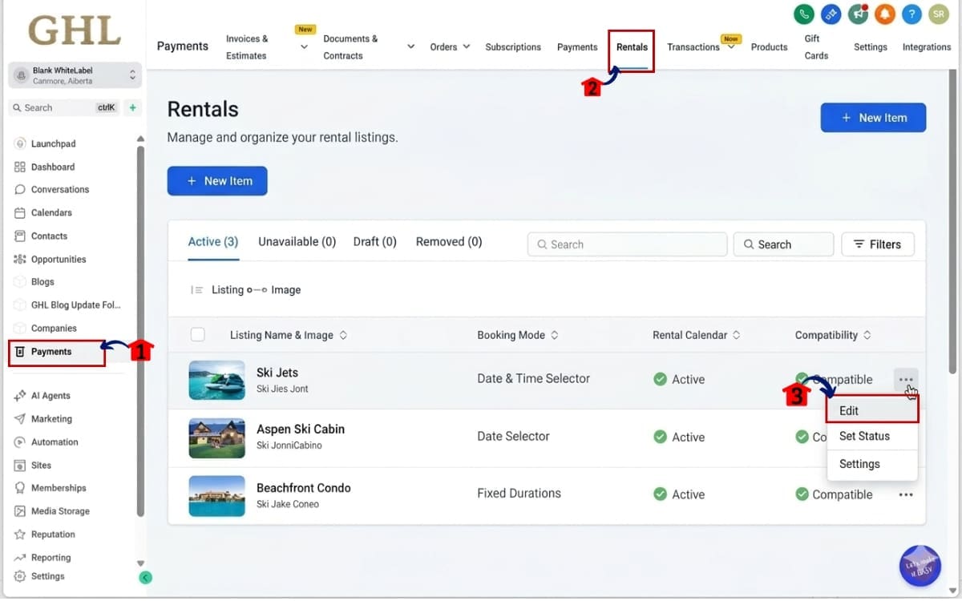Click the Aspen Ski Cabin thumbnail image
Image resolution: width=962 pixels, height=601 pixels.
tap(216, 438)
